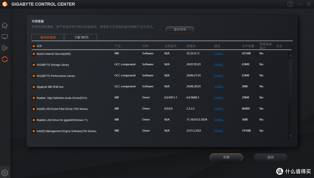
Task: Uncheck GIGABYTE Performance Library checkbox
Action: click(34, 76)
